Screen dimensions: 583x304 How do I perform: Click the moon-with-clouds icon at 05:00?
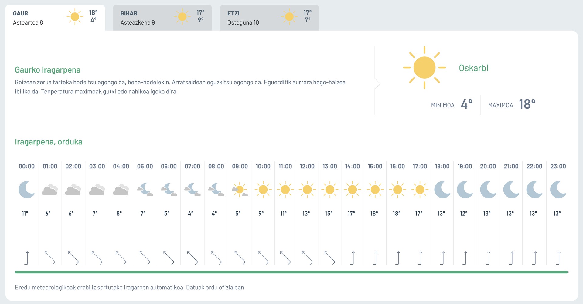click(145, 190)
